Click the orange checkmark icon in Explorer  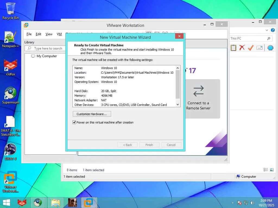[251, 48]
